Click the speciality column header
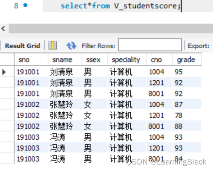This screenshot has width=213, height=170. click(x=127, y=60)
